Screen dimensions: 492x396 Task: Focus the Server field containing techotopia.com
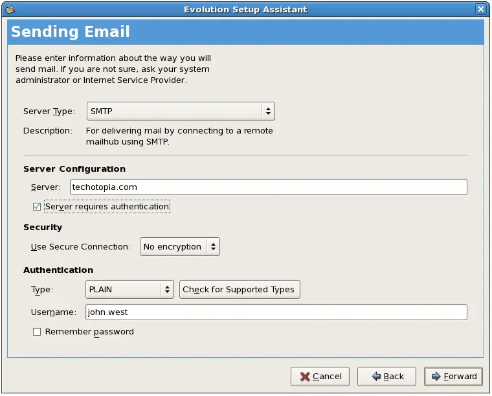(268, 187)
